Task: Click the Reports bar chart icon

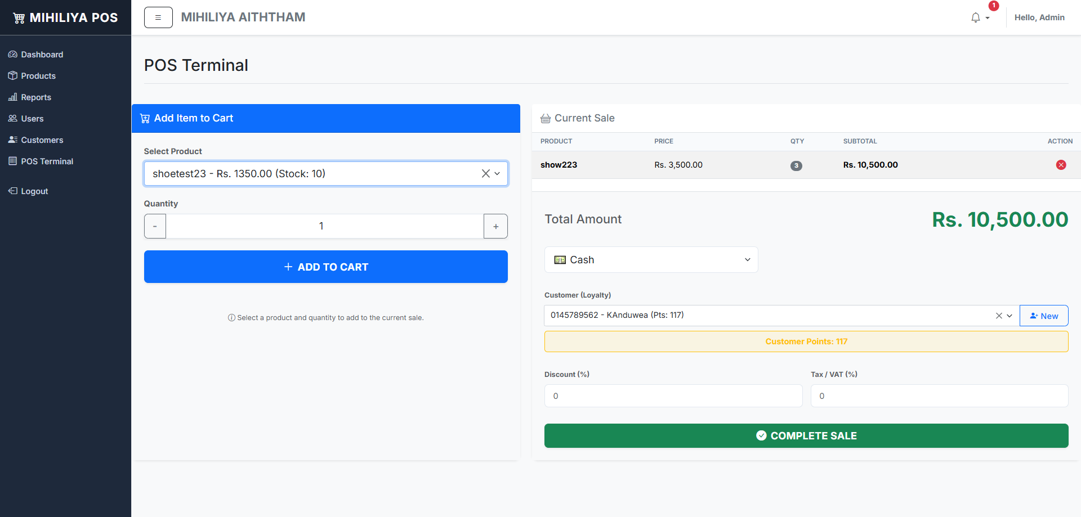Action: point(13,97)
